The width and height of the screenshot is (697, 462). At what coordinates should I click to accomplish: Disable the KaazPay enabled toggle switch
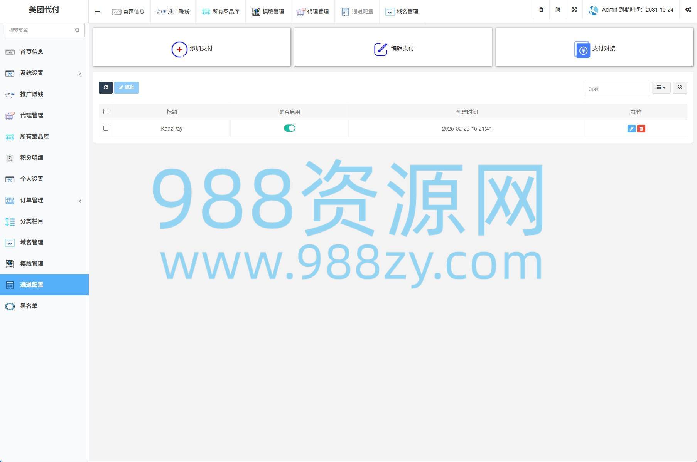(x=289, y=128)
